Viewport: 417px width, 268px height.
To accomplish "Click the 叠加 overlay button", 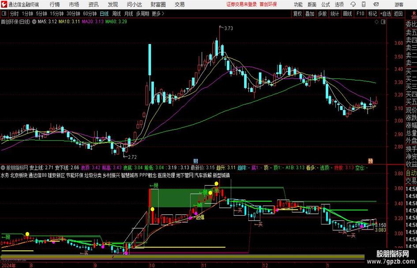I will pyautogui.click(x=310, y=14).
